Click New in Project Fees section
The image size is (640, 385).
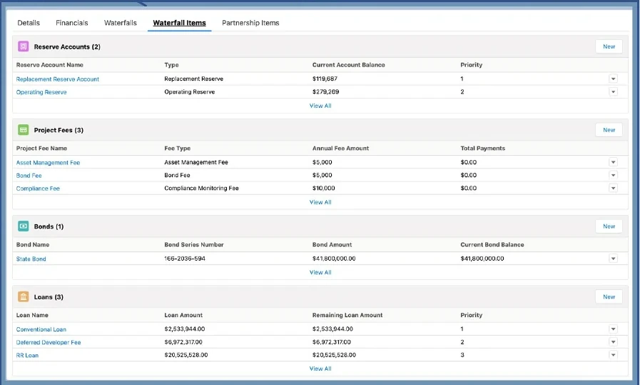[609, 130]
